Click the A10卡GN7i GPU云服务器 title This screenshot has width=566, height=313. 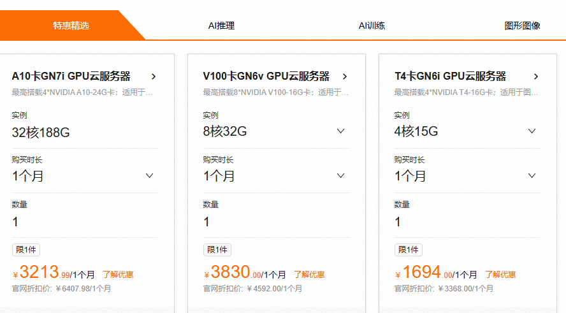coord(71,76)
